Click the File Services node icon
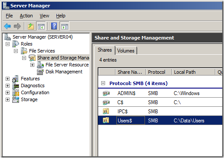The width and height of the screenshot is (224, 158). click(24, 51)
